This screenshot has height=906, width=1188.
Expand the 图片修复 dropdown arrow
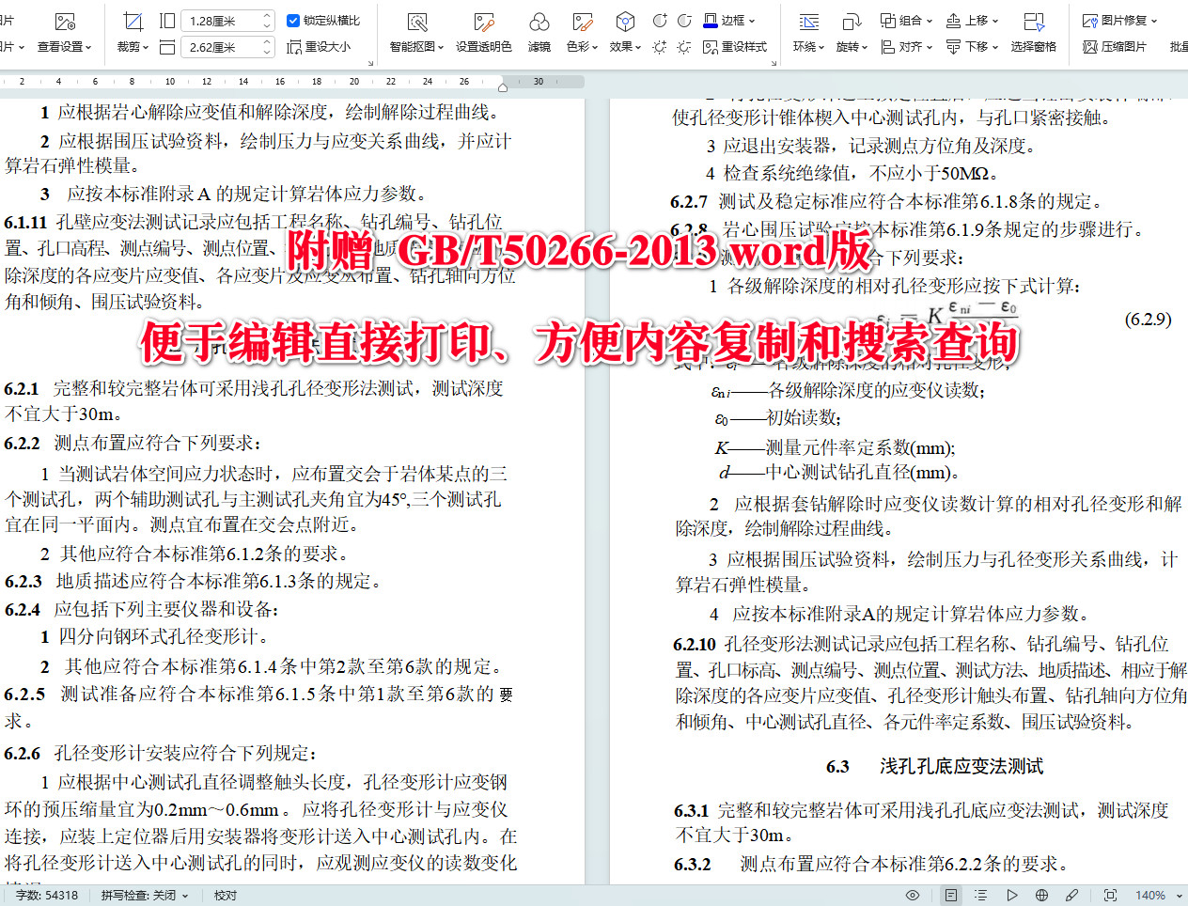(x=1154, y=21)
